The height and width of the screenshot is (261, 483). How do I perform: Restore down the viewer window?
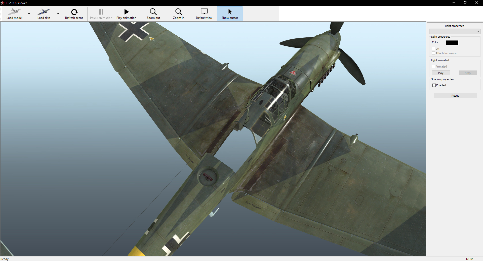coord(465,3)
